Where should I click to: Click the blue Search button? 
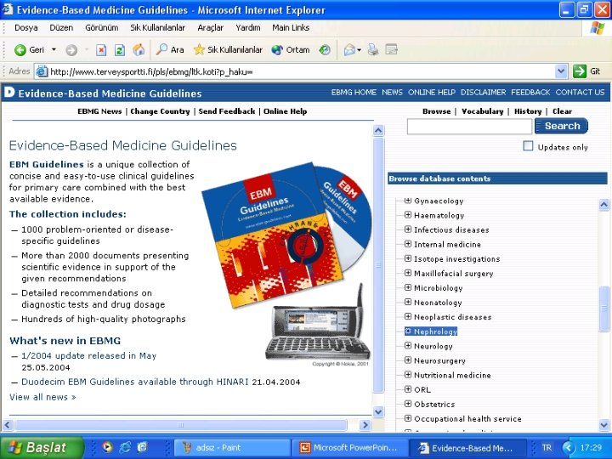pos(561,126)
